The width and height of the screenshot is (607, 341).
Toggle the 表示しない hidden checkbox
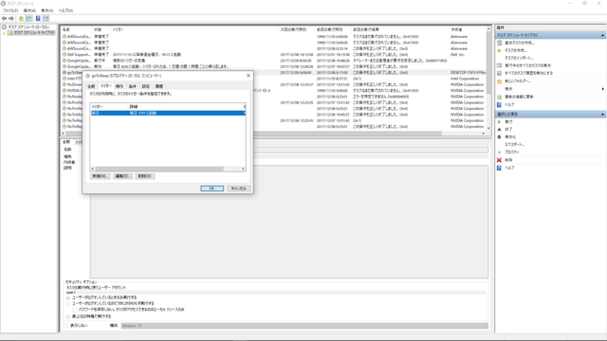(x=65, y=326)
